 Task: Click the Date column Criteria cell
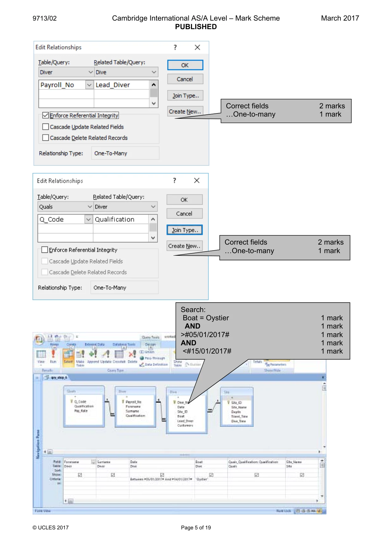(x=162, y=479)
